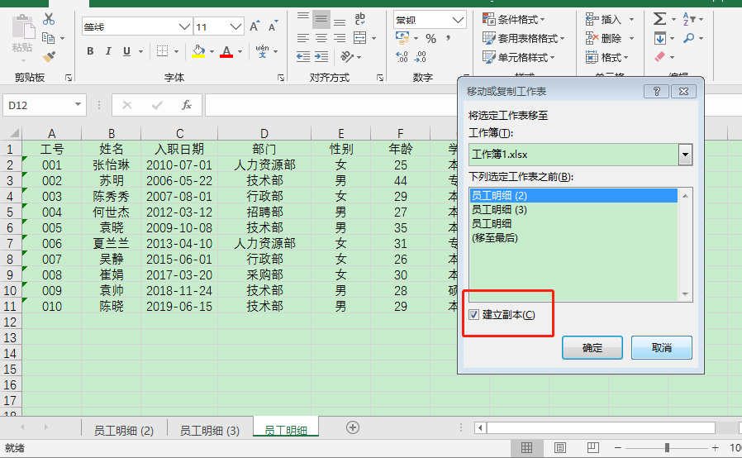The width and height of the screenshot is (742, 458).
Task: Increase font size with large A
Action: pos(254,26)
